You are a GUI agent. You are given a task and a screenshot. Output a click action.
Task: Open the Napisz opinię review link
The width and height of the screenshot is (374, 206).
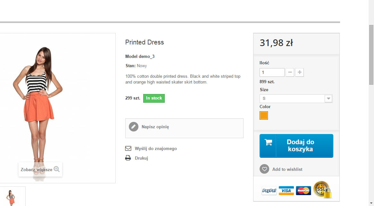pyautogui.click(x=155, y=127)
